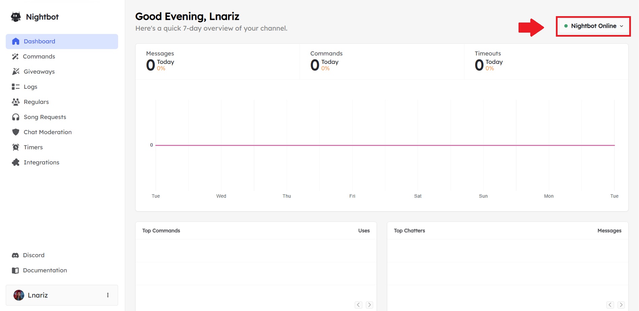Click the Nightbot logo icon
Viewport: 639px width, 311px height.
[16, 17]
